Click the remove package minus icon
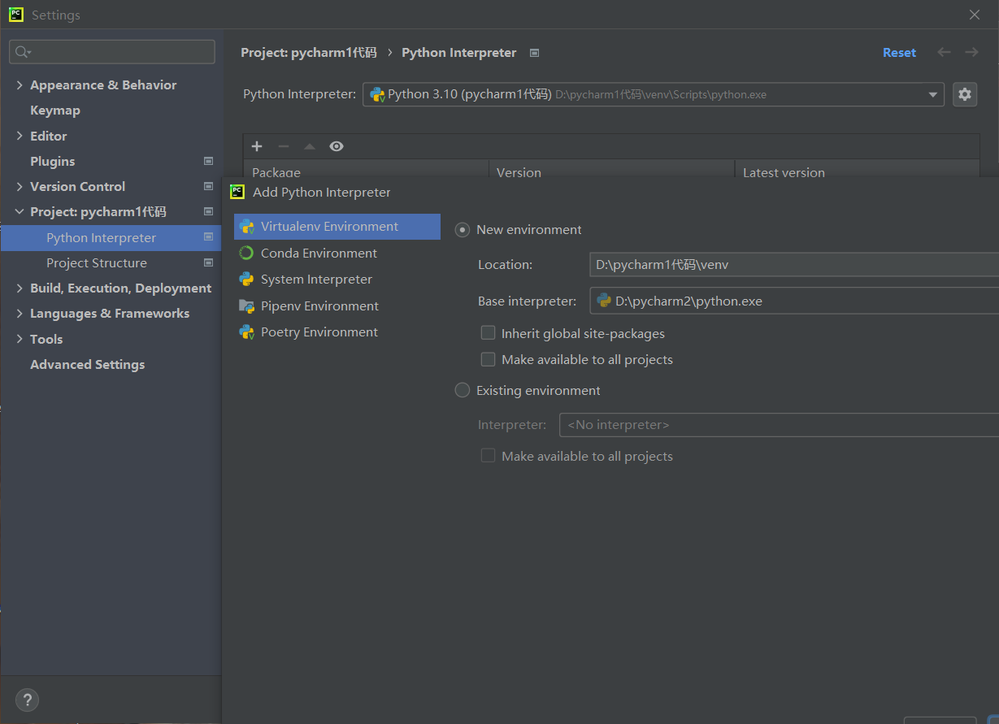 [x=283, y=146]
